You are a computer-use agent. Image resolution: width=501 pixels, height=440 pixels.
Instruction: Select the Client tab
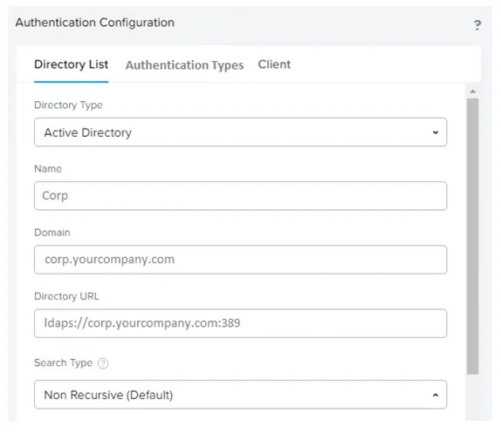click(274, 64)
